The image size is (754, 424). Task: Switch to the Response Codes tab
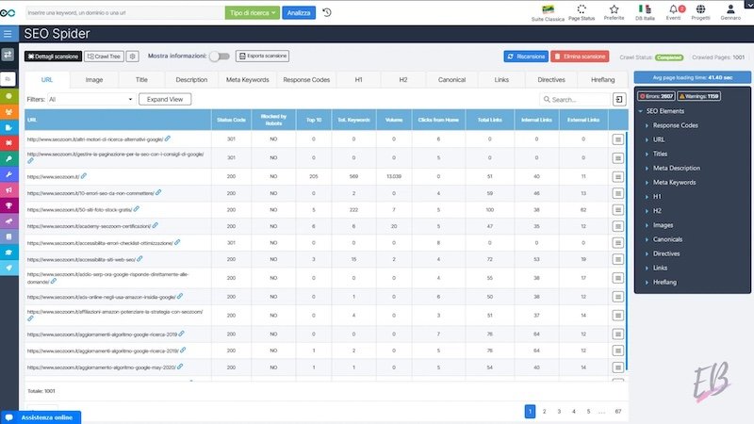pyautogui.click(x=306, y=80)
